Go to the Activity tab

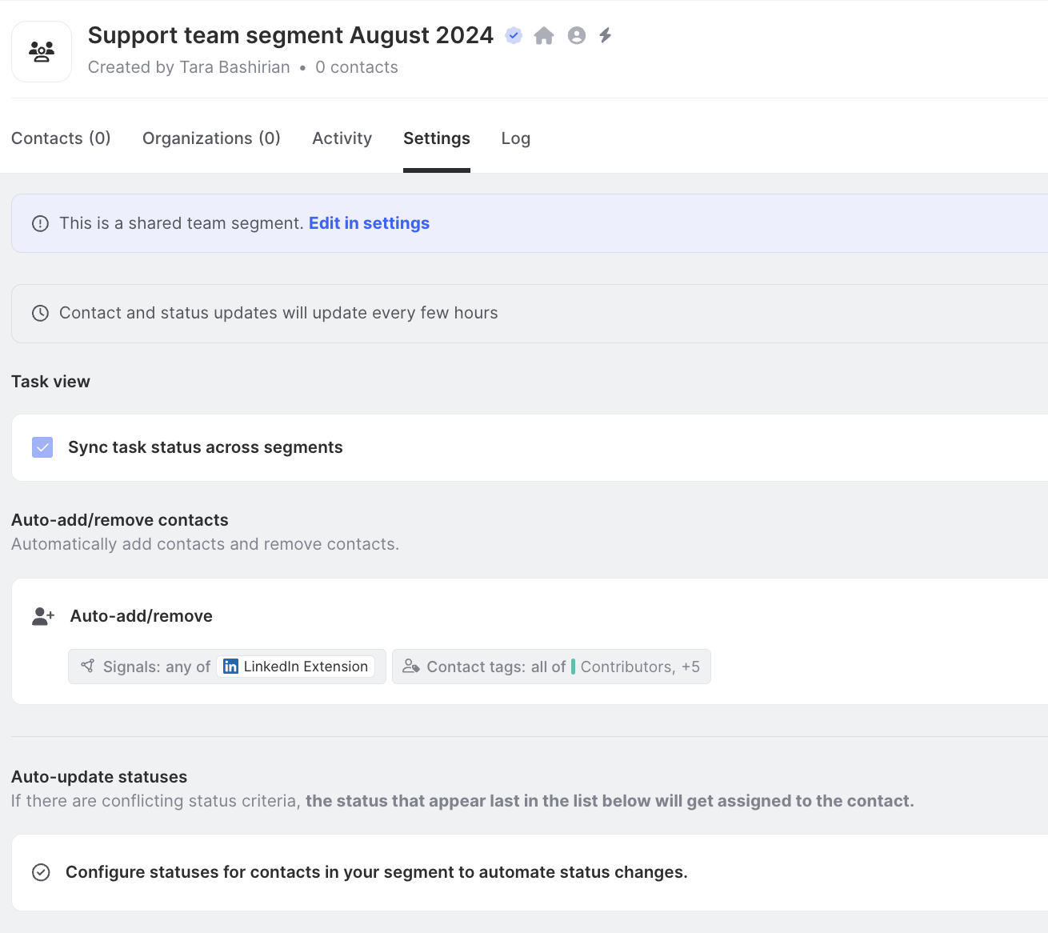click(x=342, y=138)
